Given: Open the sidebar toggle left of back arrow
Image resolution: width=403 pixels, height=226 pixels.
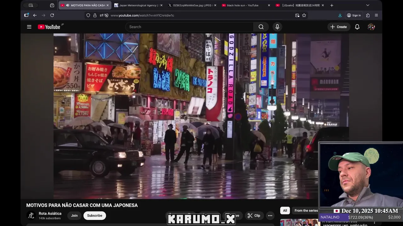Looking at the screenshot, I should tap(26, 15).
